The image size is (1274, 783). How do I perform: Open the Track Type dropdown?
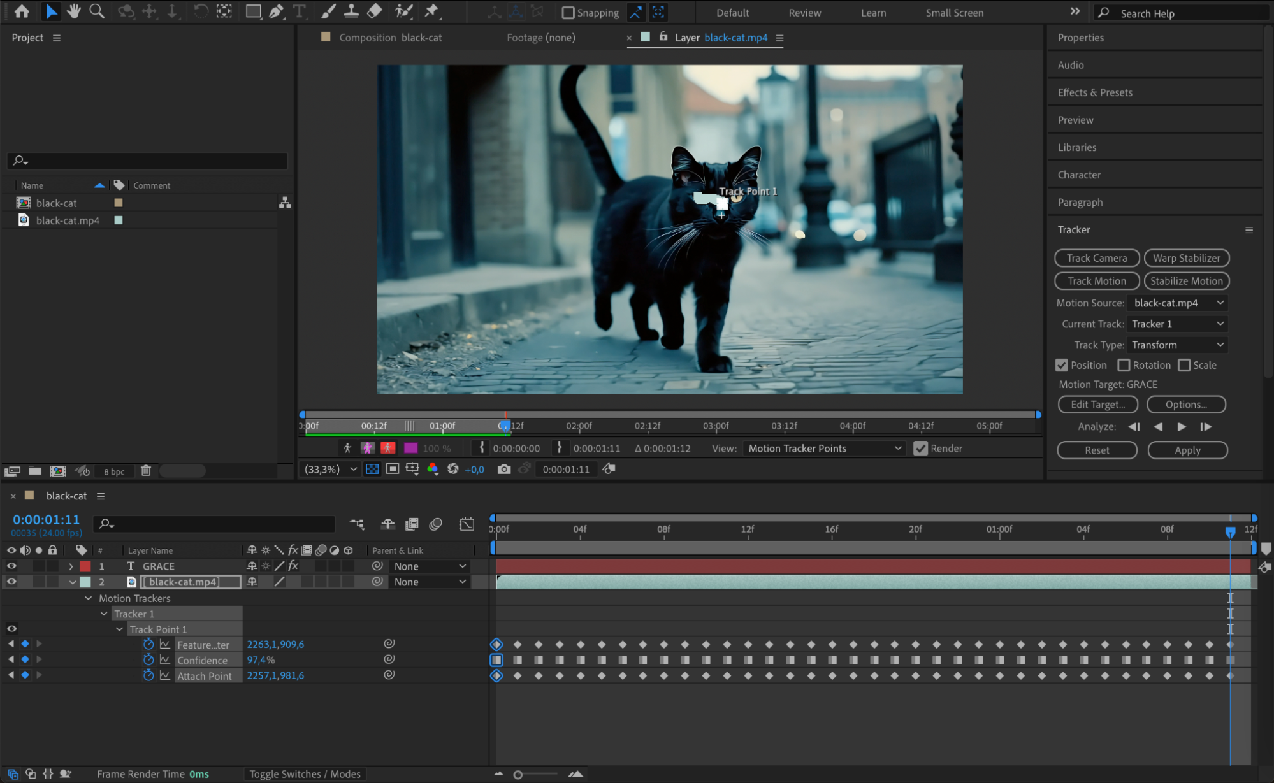tap(1176, 345)
